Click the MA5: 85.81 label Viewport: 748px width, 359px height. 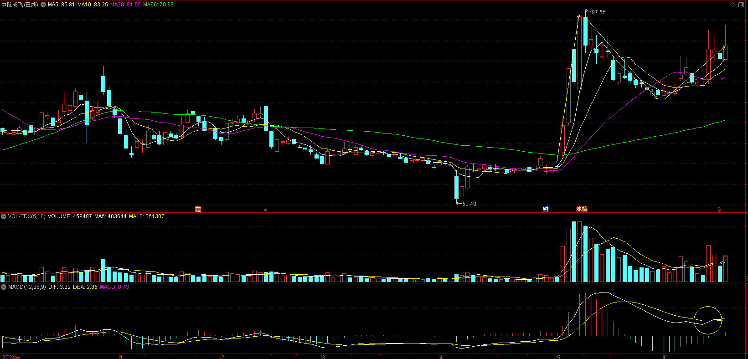click(61, 5)
